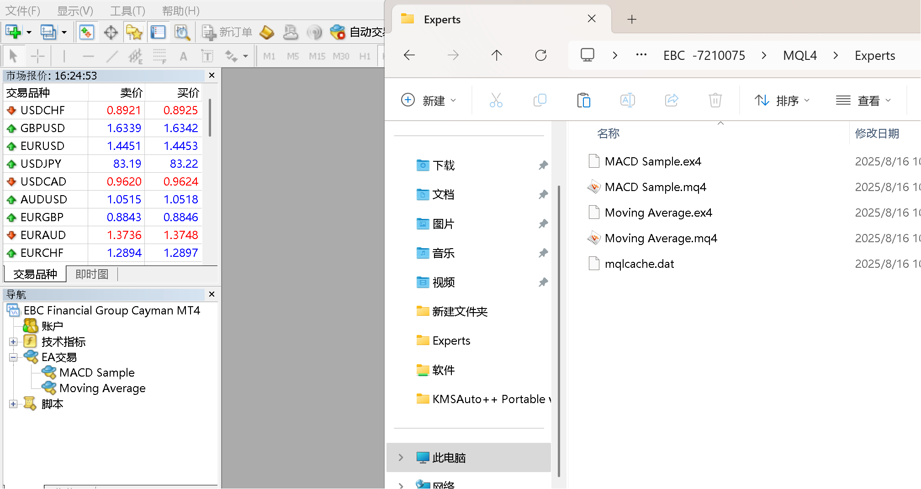
Task: Click the market watch vertical scrollbar
Action: tap(210, 117)
